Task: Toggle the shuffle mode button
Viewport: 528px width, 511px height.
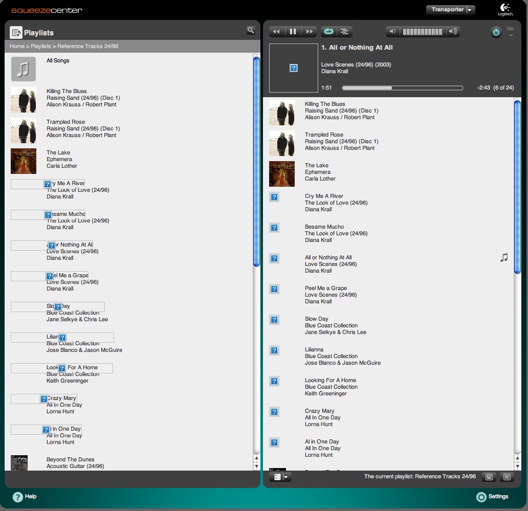Action: pyautogui.click(x=345, y=32)
